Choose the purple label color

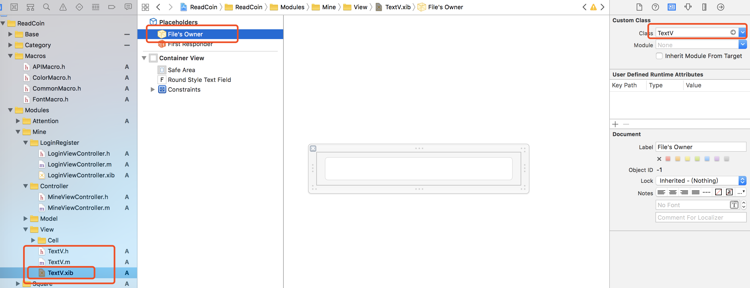[717, 159]
